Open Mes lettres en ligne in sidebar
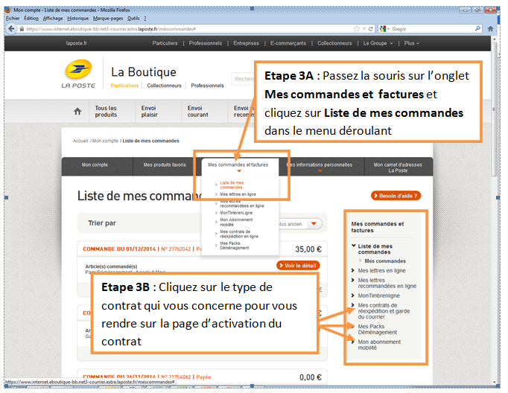The width and height of the screenshot is (508, 393). (x=381, y=270)
